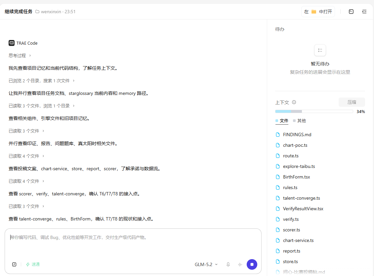Click the sidebar collapse icon in header

point(364,12)
